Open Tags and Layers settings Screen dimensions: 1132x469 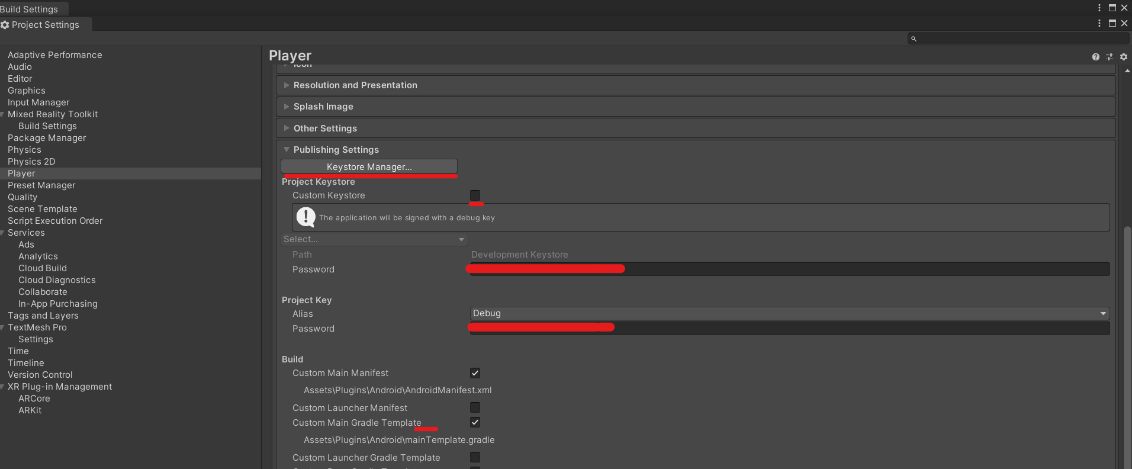(x=43, y=316)
